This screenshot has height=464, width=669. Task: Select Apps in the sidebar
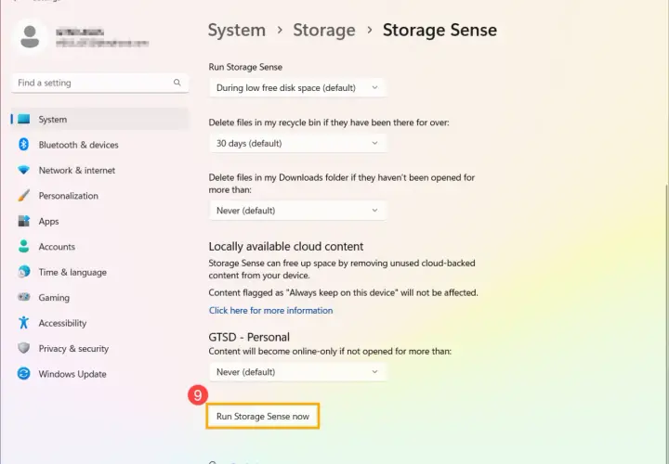(x=99, y=221)
